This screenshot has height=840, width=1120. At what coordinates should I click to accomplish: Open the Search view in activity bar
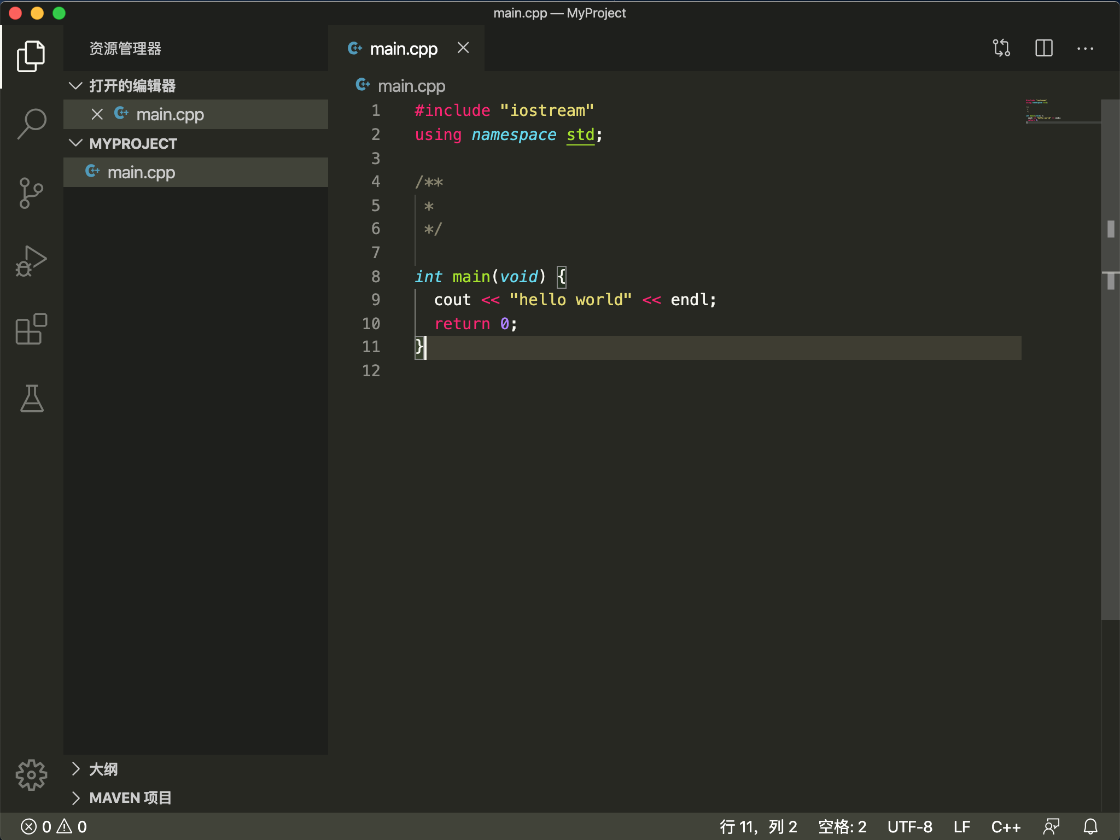click(31, 124)
